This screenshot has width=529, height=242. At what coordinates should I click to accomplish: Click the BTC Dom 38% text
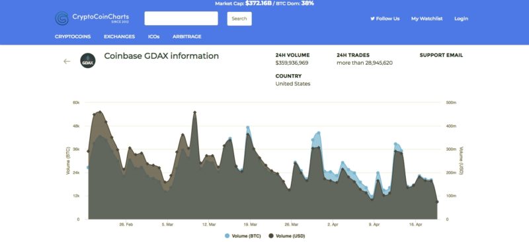coord(295,3)
